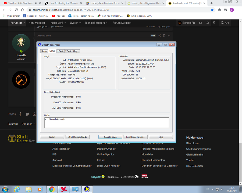Open the forum notifications bell
The height and width of the screenshot is (193, 242).
point(208,23)
